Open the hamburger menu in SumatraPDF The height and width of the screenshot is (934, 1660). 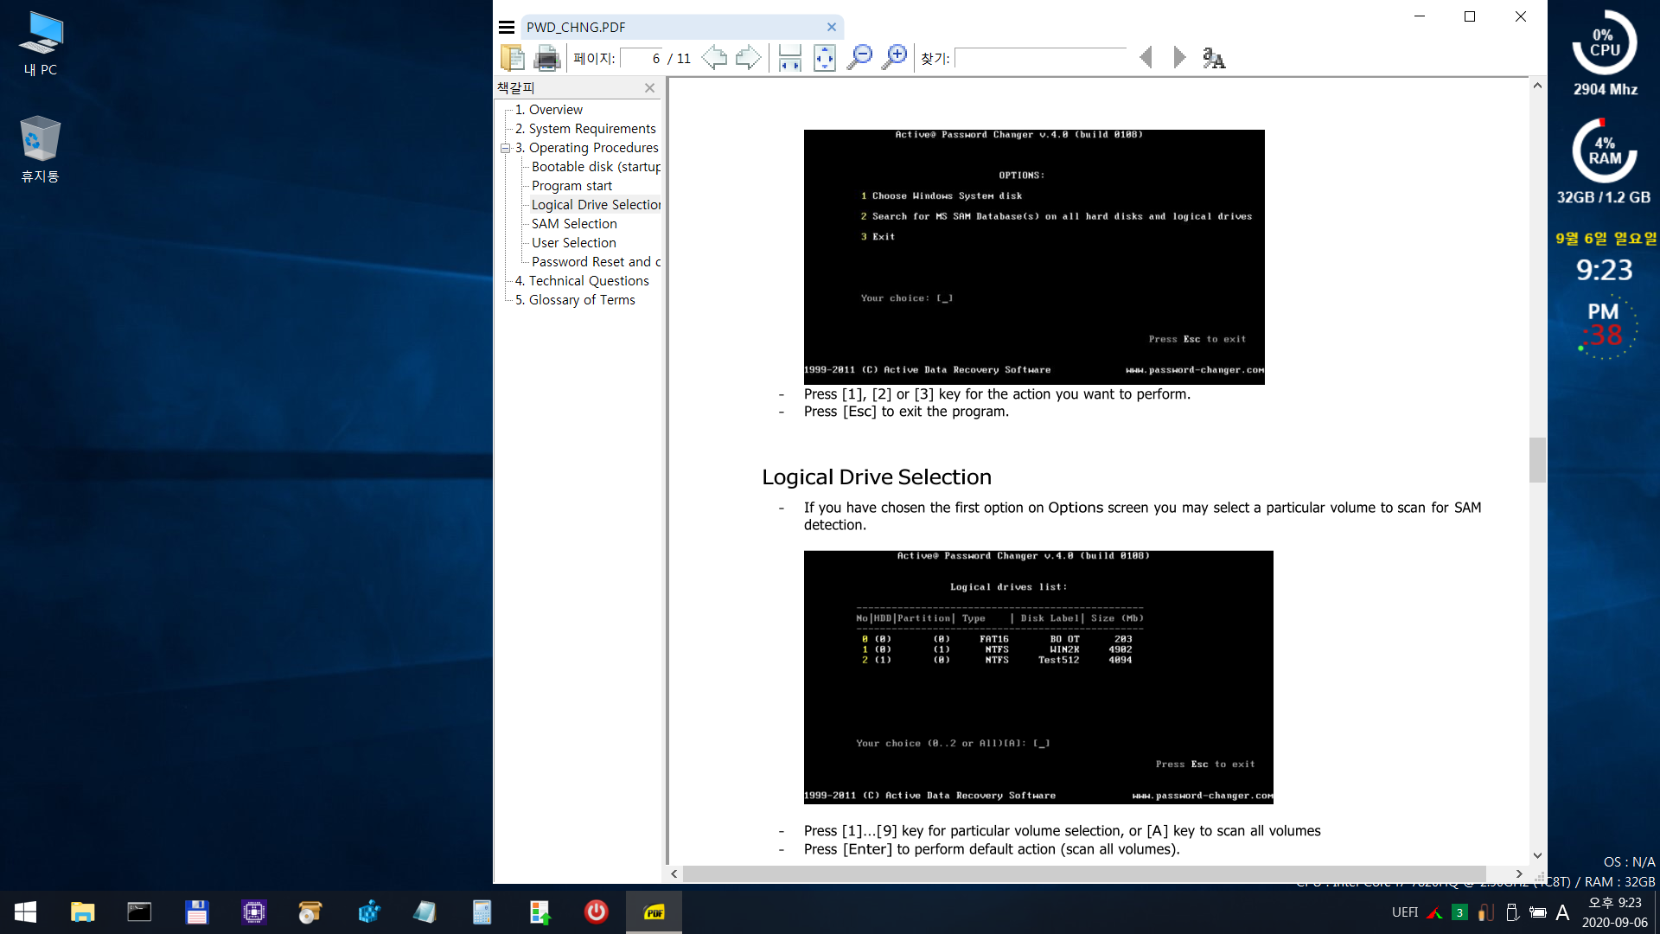[x=507, y=27]
